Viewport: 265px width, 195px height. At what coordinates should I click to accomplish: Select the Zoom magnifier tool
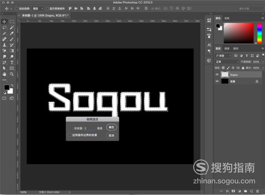tap(12, 74)
